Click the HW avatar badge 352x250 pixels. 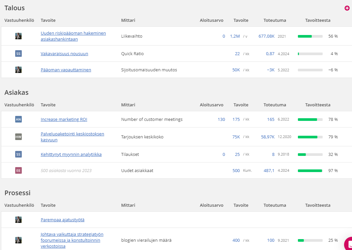tap(18, 137)
